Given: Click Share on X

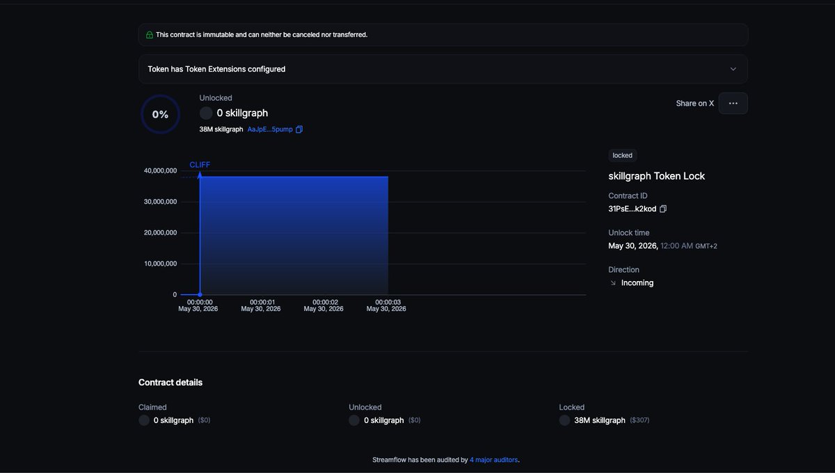Looking at the screenshot, I should [x=694, y=103].
